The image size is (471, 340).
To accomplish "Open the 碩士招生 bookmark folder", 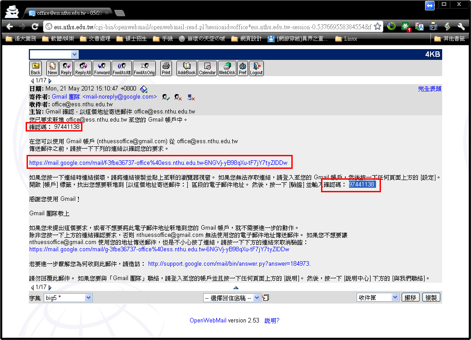I will click(x=131, y=39).
